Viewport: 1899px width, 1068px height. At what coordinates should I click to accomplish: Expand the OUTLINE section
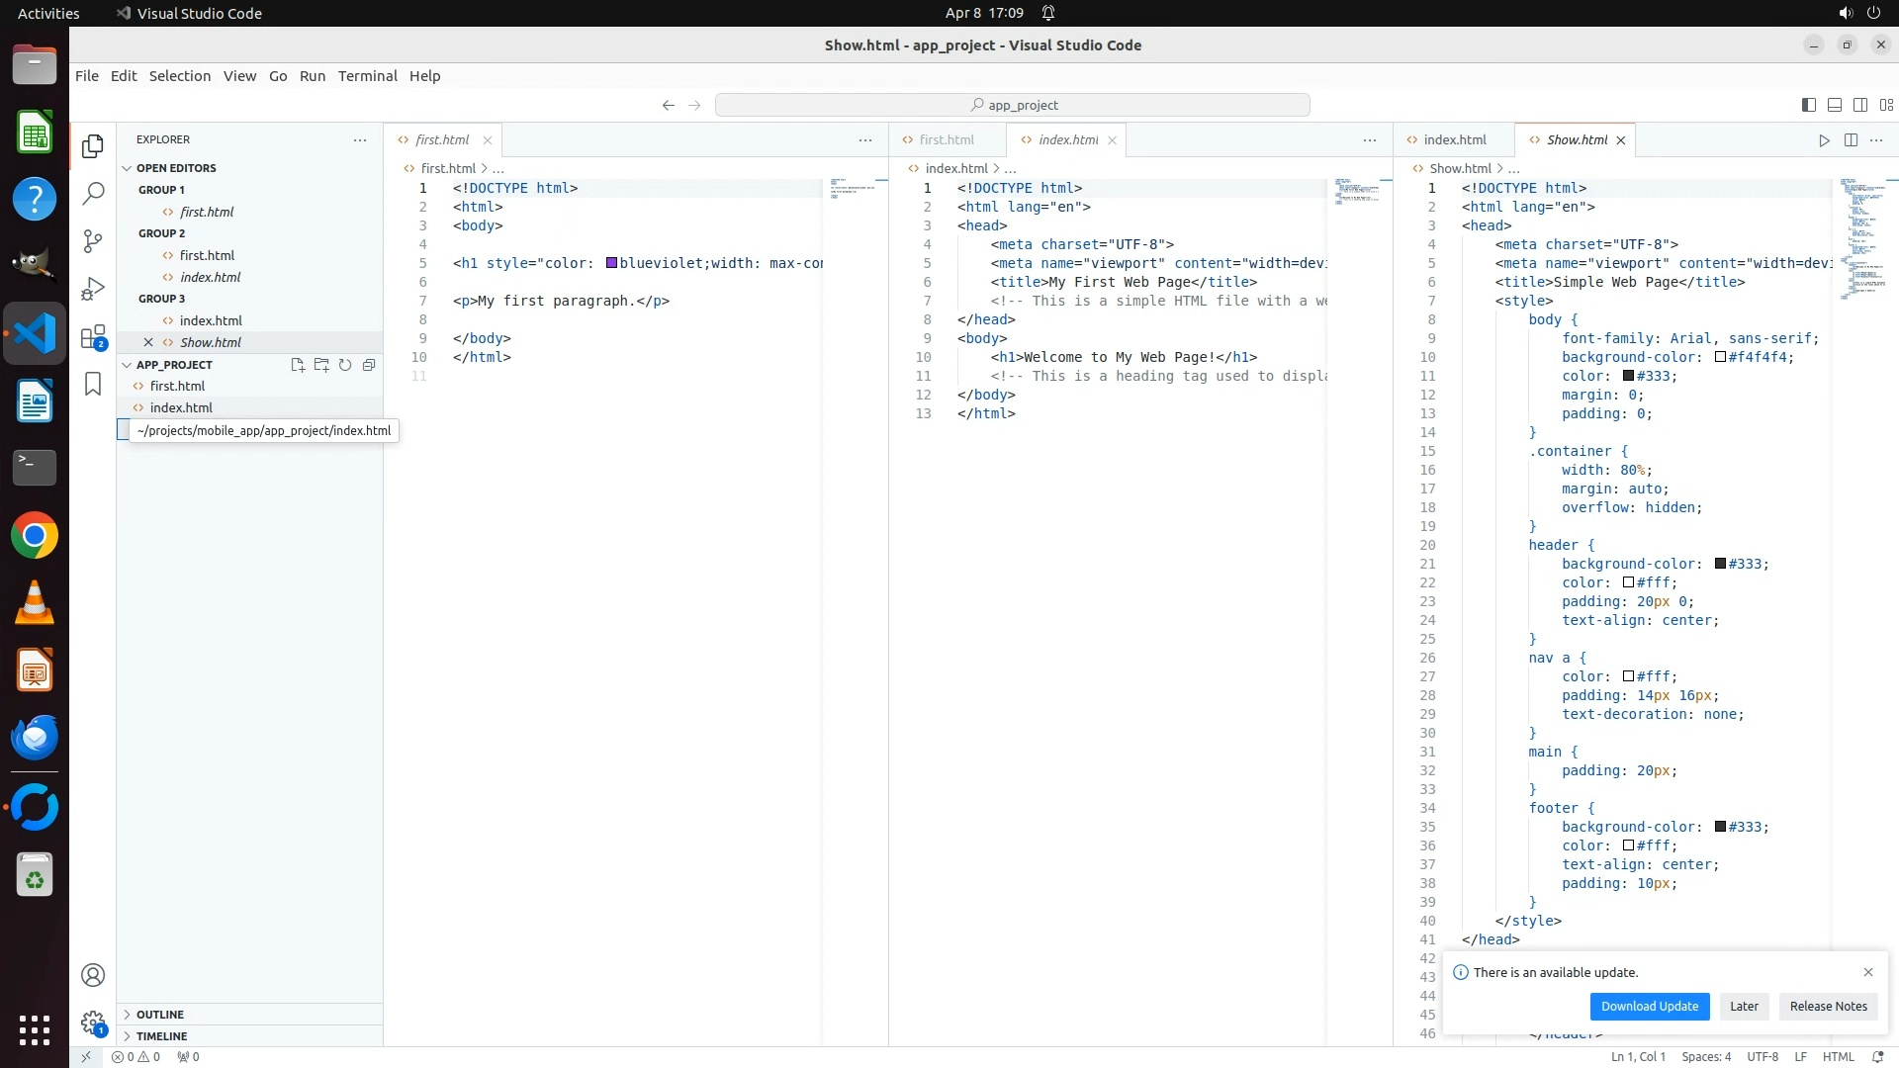160,1015
